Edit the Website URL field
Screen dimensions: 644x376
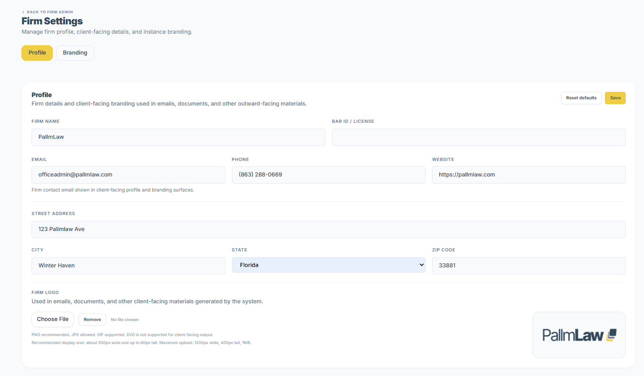pyautogui.click(x=529, y=175)
